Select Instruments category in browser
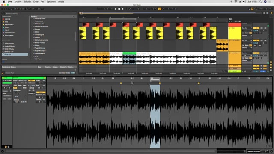274x154 pixels. [x=9, y=44]
